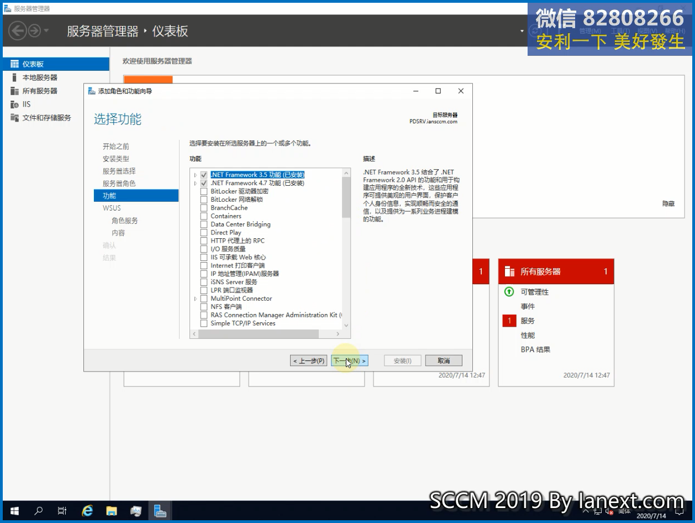Click the green 可管理性 status icon

(x=509, y=291)
